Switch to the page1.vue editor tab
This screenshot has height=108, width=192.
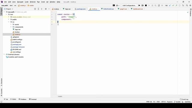(123, 9)
